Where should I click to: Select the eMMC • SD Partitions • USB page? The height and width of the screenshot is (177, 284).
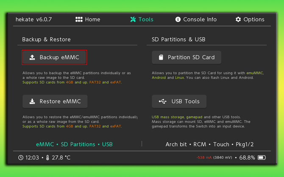[74, 144]
